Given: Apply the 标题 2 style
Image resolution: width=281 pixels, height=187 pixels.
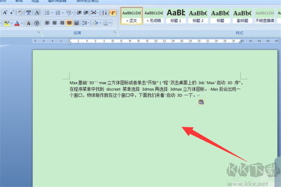Looking at the screenshot, I should (x=198, y=16).
